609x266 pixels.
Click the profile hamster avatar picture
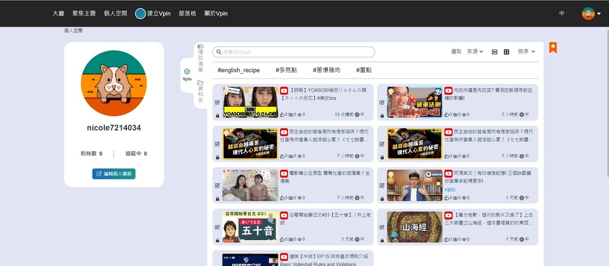tap(114, 83)
